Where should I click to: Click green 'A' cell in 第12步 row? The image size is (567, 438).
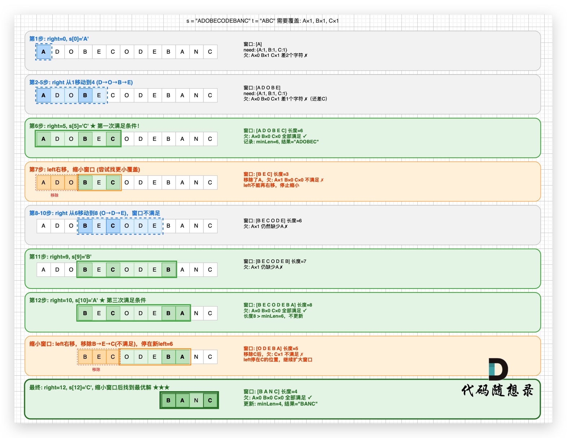tap(182, 313)
